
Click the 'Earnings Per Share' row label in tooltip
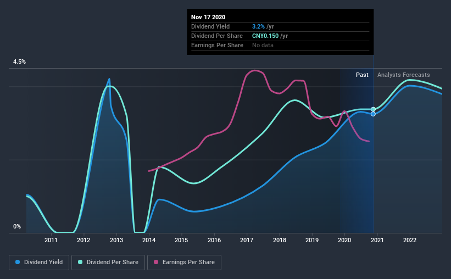tap(217, 45)
